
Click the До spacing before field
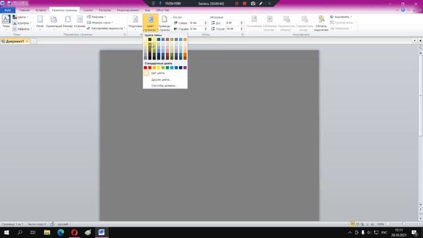pyautogui.click(x=233, y=22)
